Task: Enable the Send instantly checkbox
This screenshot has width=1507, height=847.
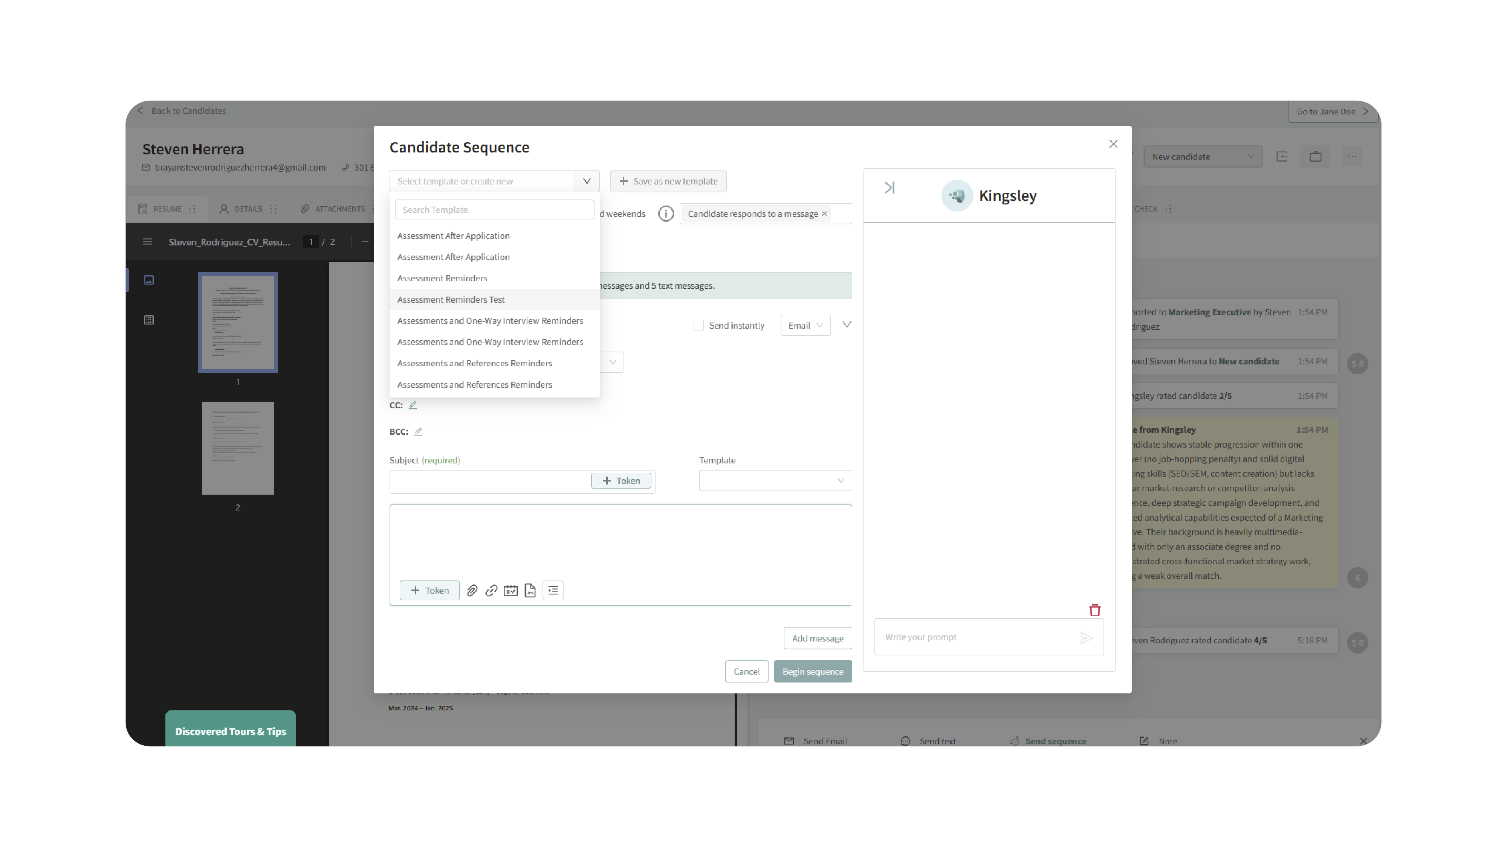Action: (x=698, y=325)
